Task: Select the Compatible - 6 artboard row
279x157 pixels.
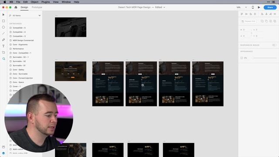Action: pyautogui.click(x=25, y=28)
